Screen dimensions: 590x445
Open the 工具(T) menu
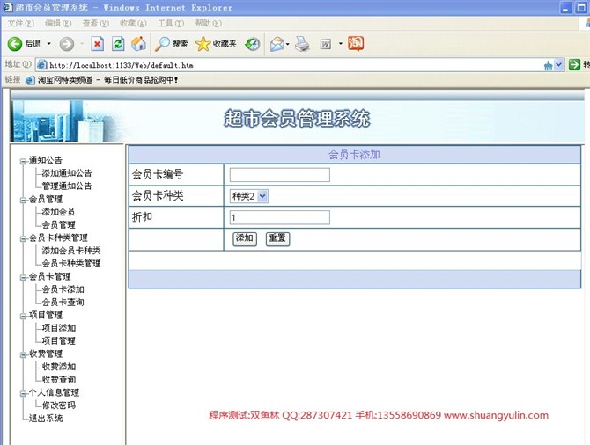point(171,23)
